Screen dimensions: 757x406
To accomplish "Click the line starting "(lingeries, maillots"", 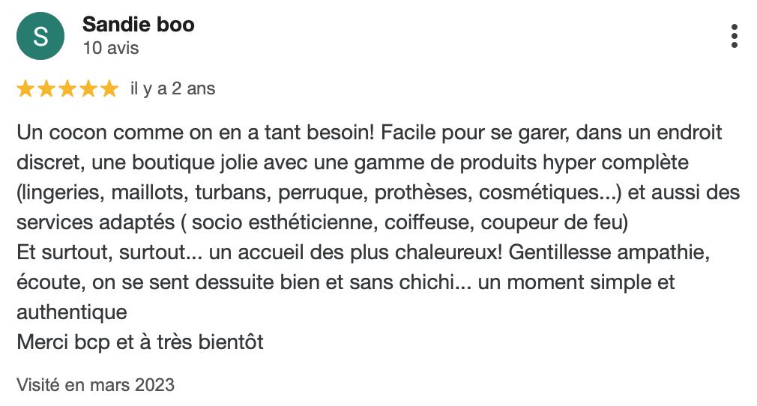I will [378, 193].
